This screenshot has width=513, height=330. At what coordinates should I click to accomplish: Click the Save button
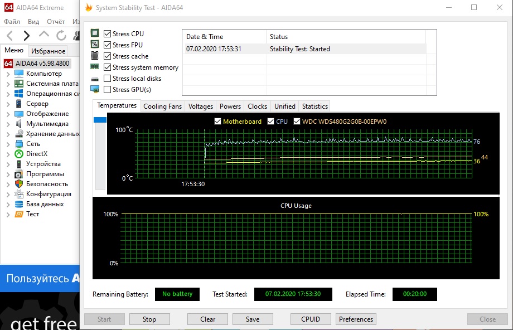pyautogui.click(x=253, y=319)
